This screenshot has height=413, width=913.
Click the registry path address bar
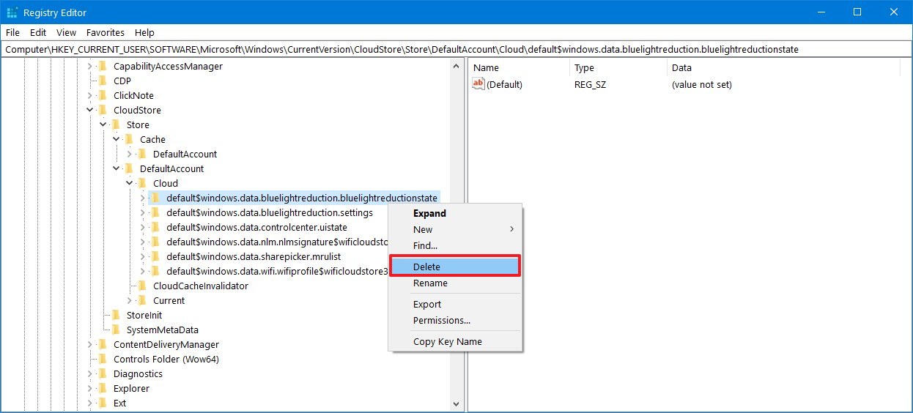pos(456,49)
